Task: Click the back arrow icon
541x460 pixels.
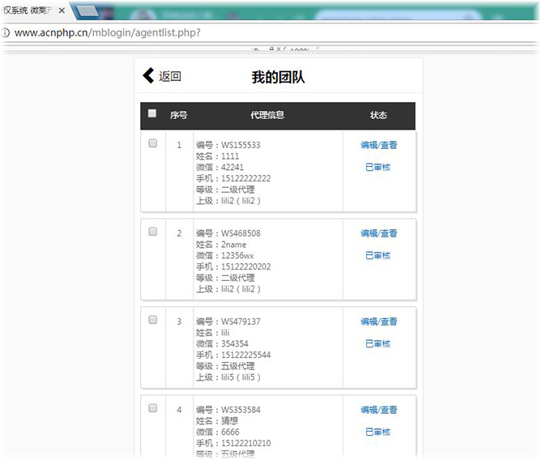Action: pyautogui.click(x=148, y=76)
